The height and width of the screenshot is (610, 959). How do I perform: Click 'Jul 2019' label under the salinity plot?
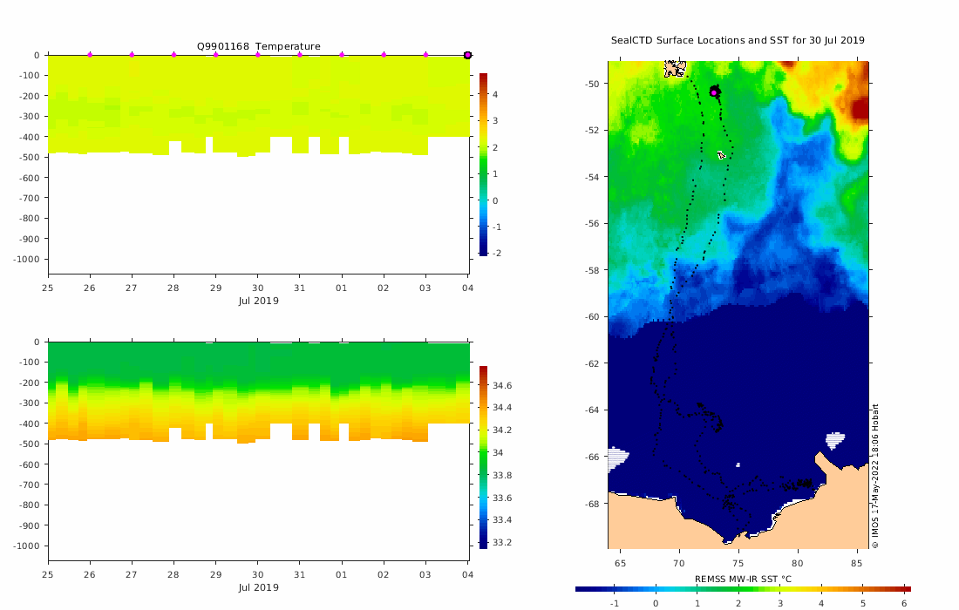click(x=259, y=587)
